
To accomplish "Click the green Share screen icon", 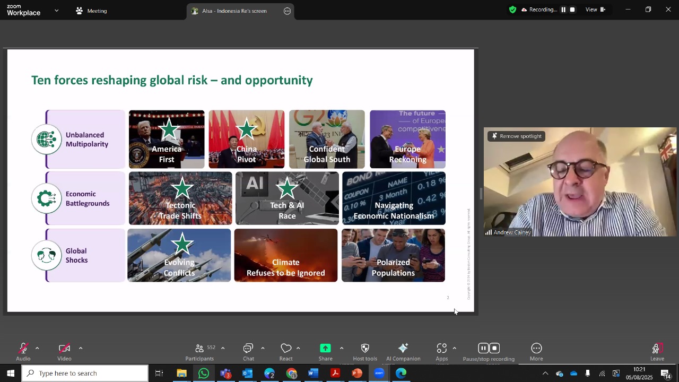I will pyautogui.click(x=325, y=348).
